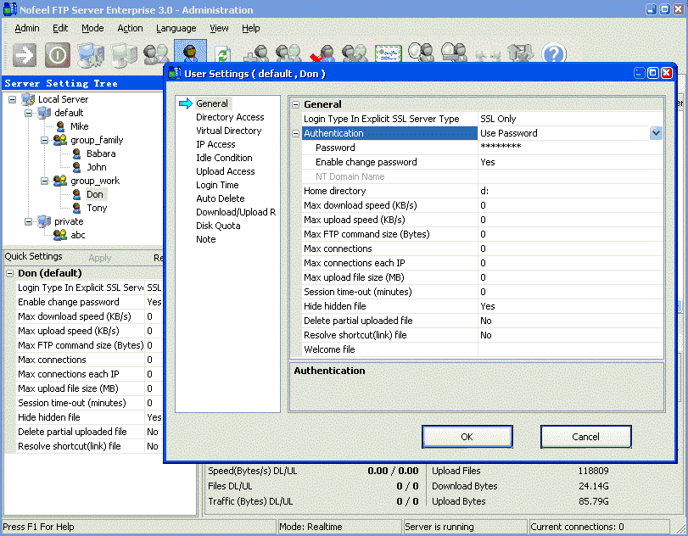Click the user with red checkmark toolbar icon
688x536 pixels.
tap(322, 53)
